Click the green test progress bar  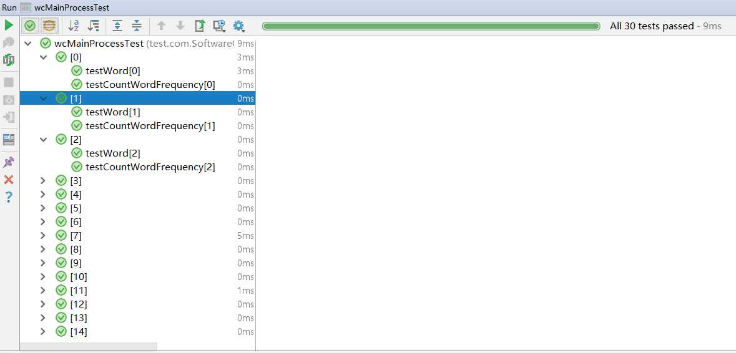[431, 26]
